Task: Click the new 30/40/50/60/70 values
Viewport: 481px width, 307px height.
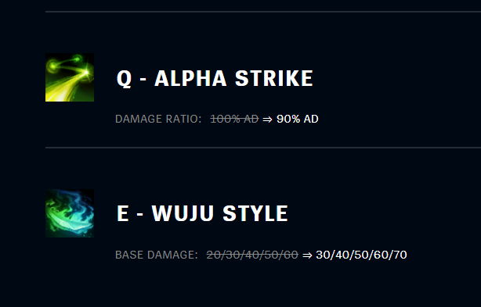Action: 361,255
